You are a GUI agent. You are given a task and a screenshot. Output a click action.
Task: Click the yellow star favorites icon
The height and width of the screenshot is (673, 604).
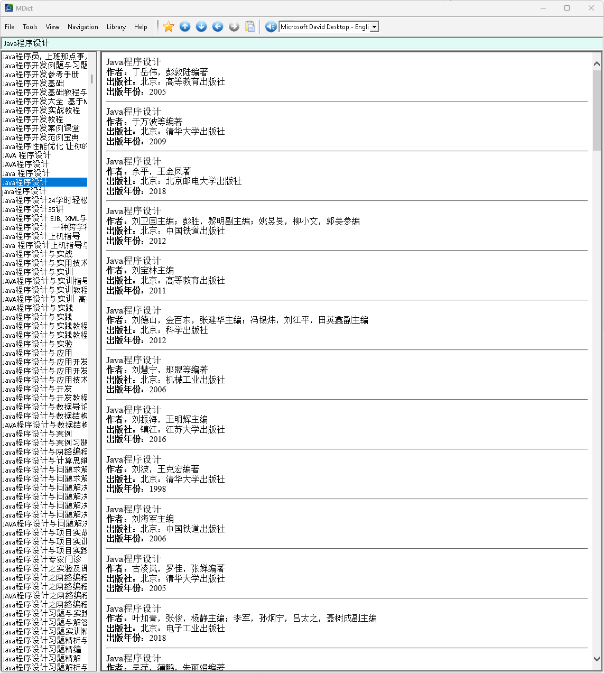(x=169, y=26)
